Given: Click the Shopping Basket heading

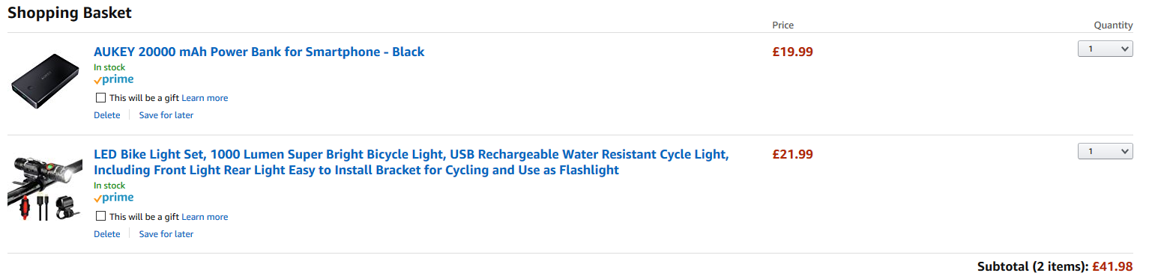Looking at the screenshot, I should tap(70, 13).
